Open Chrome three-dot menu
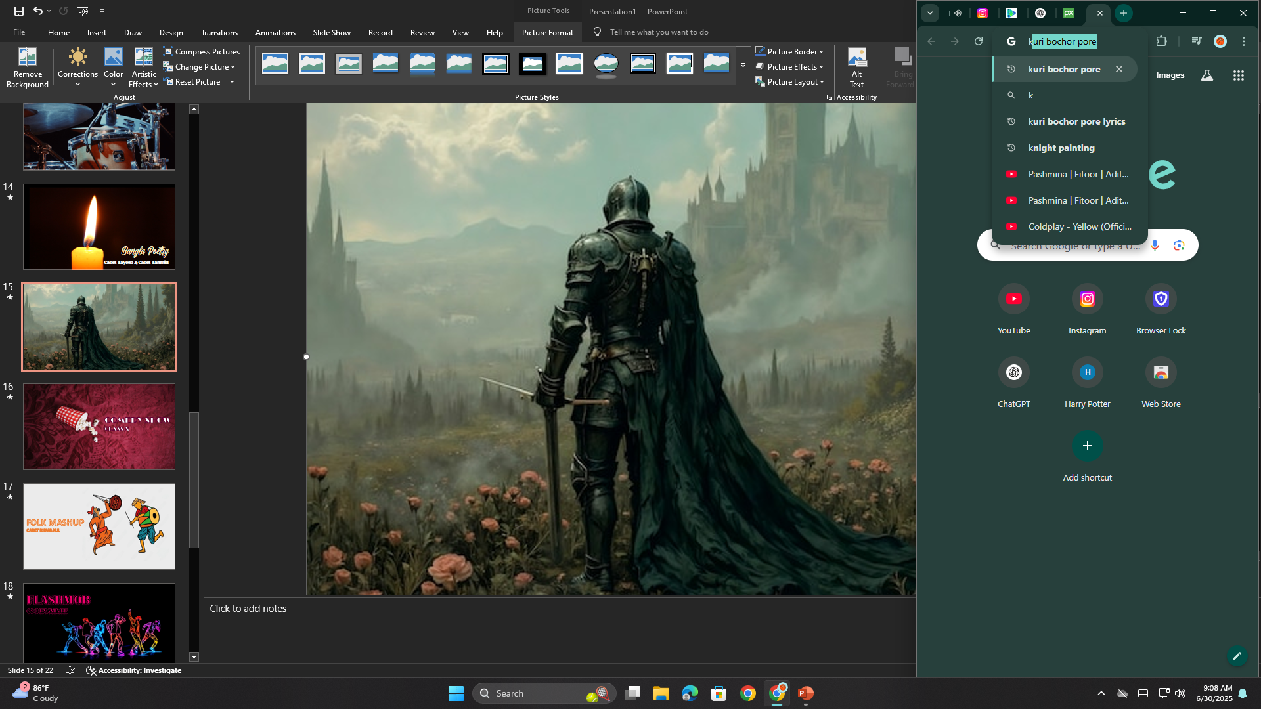The width and height of the screenshot is (1261, 709). 1244,41
